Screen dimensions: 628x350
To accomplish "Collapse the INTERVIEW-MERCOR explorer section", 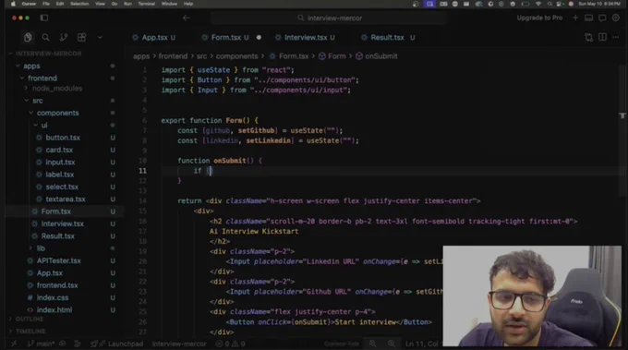I will (48, 54).
